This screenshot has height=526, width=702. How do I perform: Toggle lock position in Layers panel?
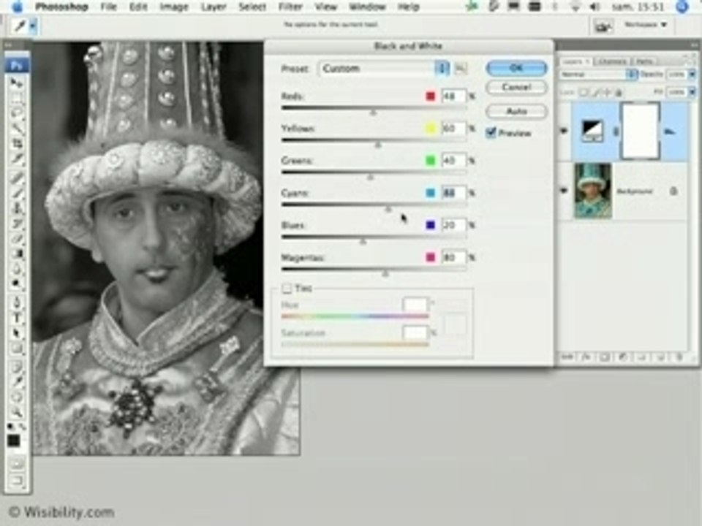click(607, 93)
